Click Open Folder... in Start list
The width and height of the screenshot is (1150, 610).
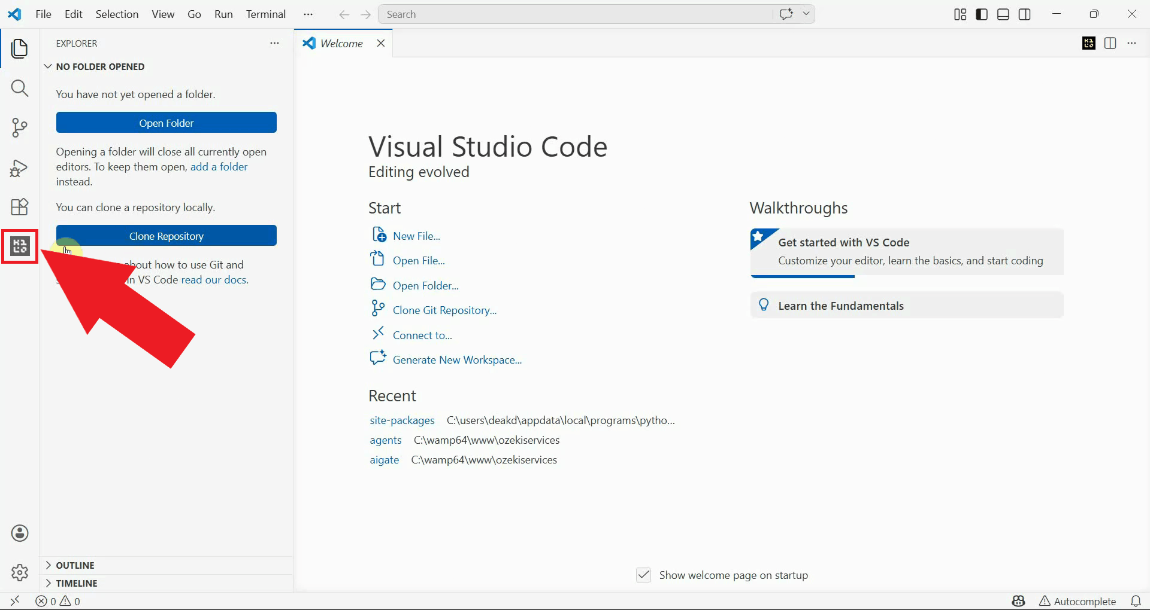[x=425, y=285]
